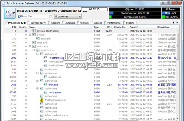Sort by Private Bytes column header
This screenshot has height=121, width=184.
121,27
